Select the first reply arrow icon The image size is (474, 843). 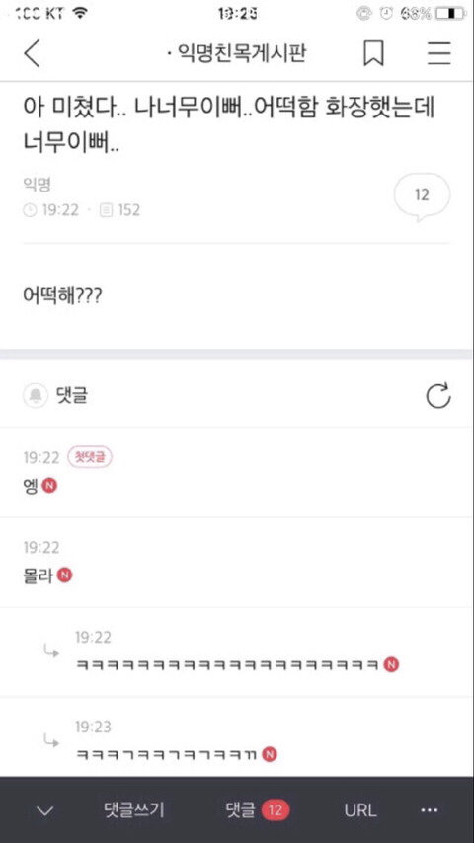pos(51,652)
